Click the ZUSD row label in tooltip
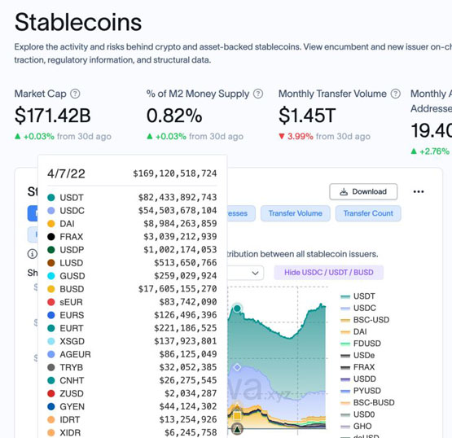 pos(72,393)
